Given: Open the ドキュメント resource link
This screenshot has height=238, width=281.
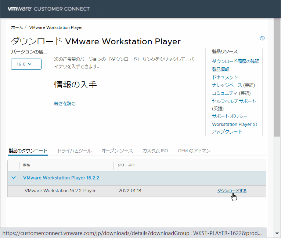Looking at the screenshot, I should (x=225, y=77).
